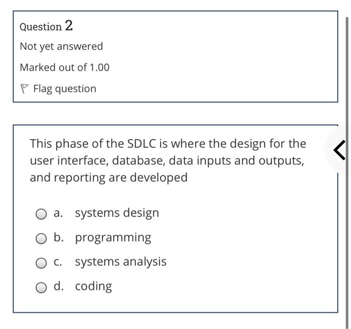The height and width of the screenshot is (329, 351).
Task: Click the "programming" answer label
Action: 113,237
